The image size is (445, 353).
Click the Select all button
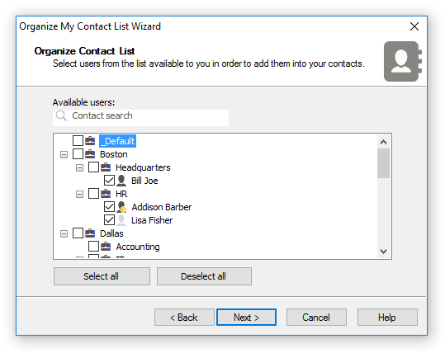point(102,276)
